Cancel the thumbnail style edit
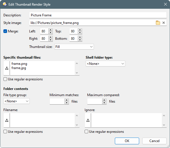 154,141
